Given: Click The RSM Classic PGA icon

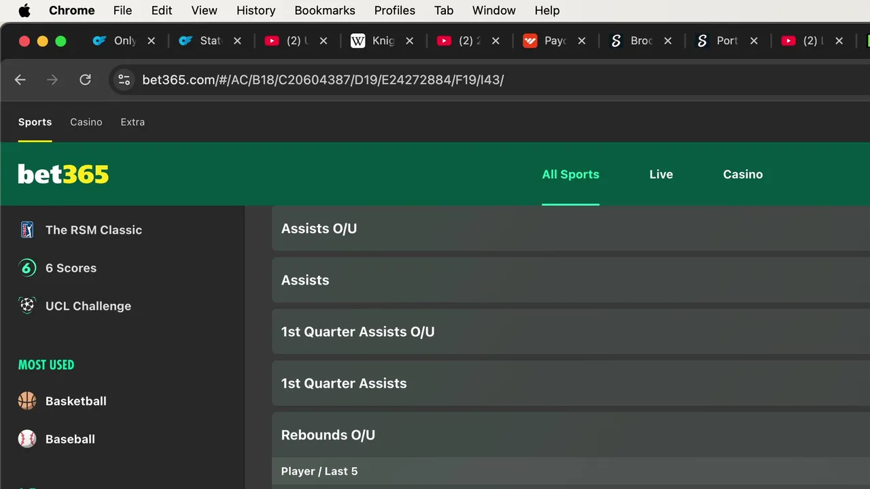Looking at the screenshot, I should [x=27, y=230].
